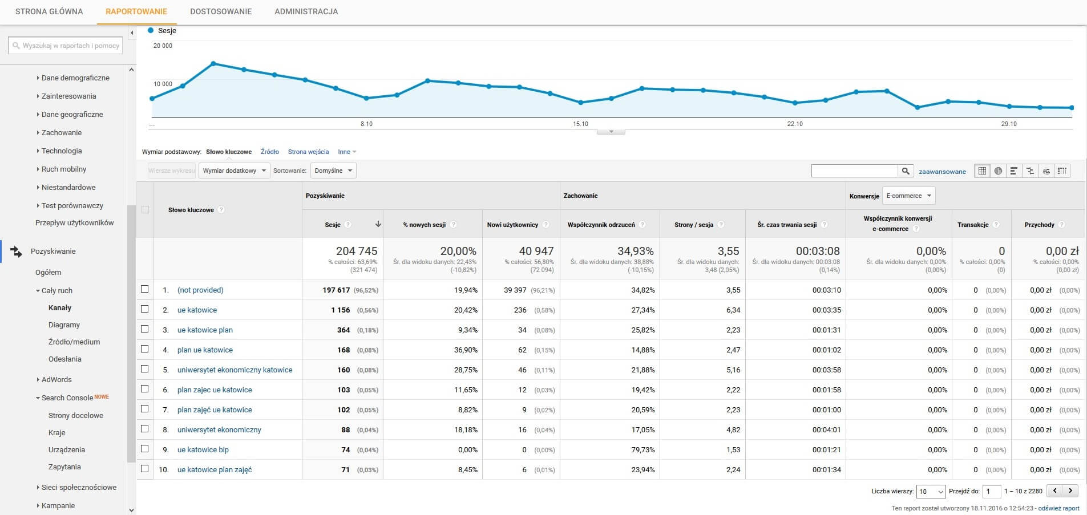Open the ue katowice bip keyword link

[203, 450]
